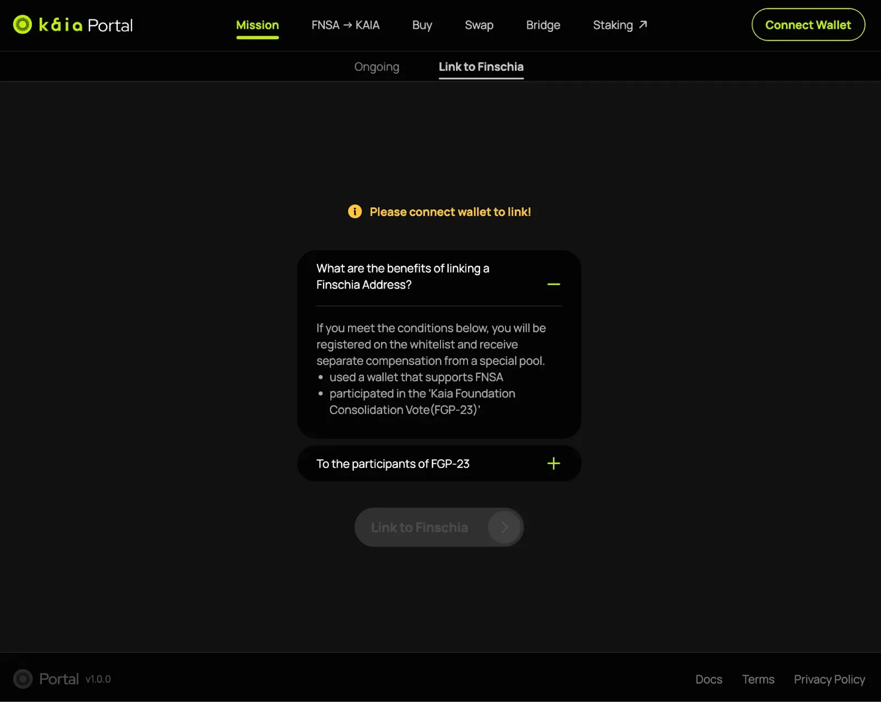Screen dimensions: 881x702
Task: Click the 'What are the benefits' question heading
Action: point(403,276)
